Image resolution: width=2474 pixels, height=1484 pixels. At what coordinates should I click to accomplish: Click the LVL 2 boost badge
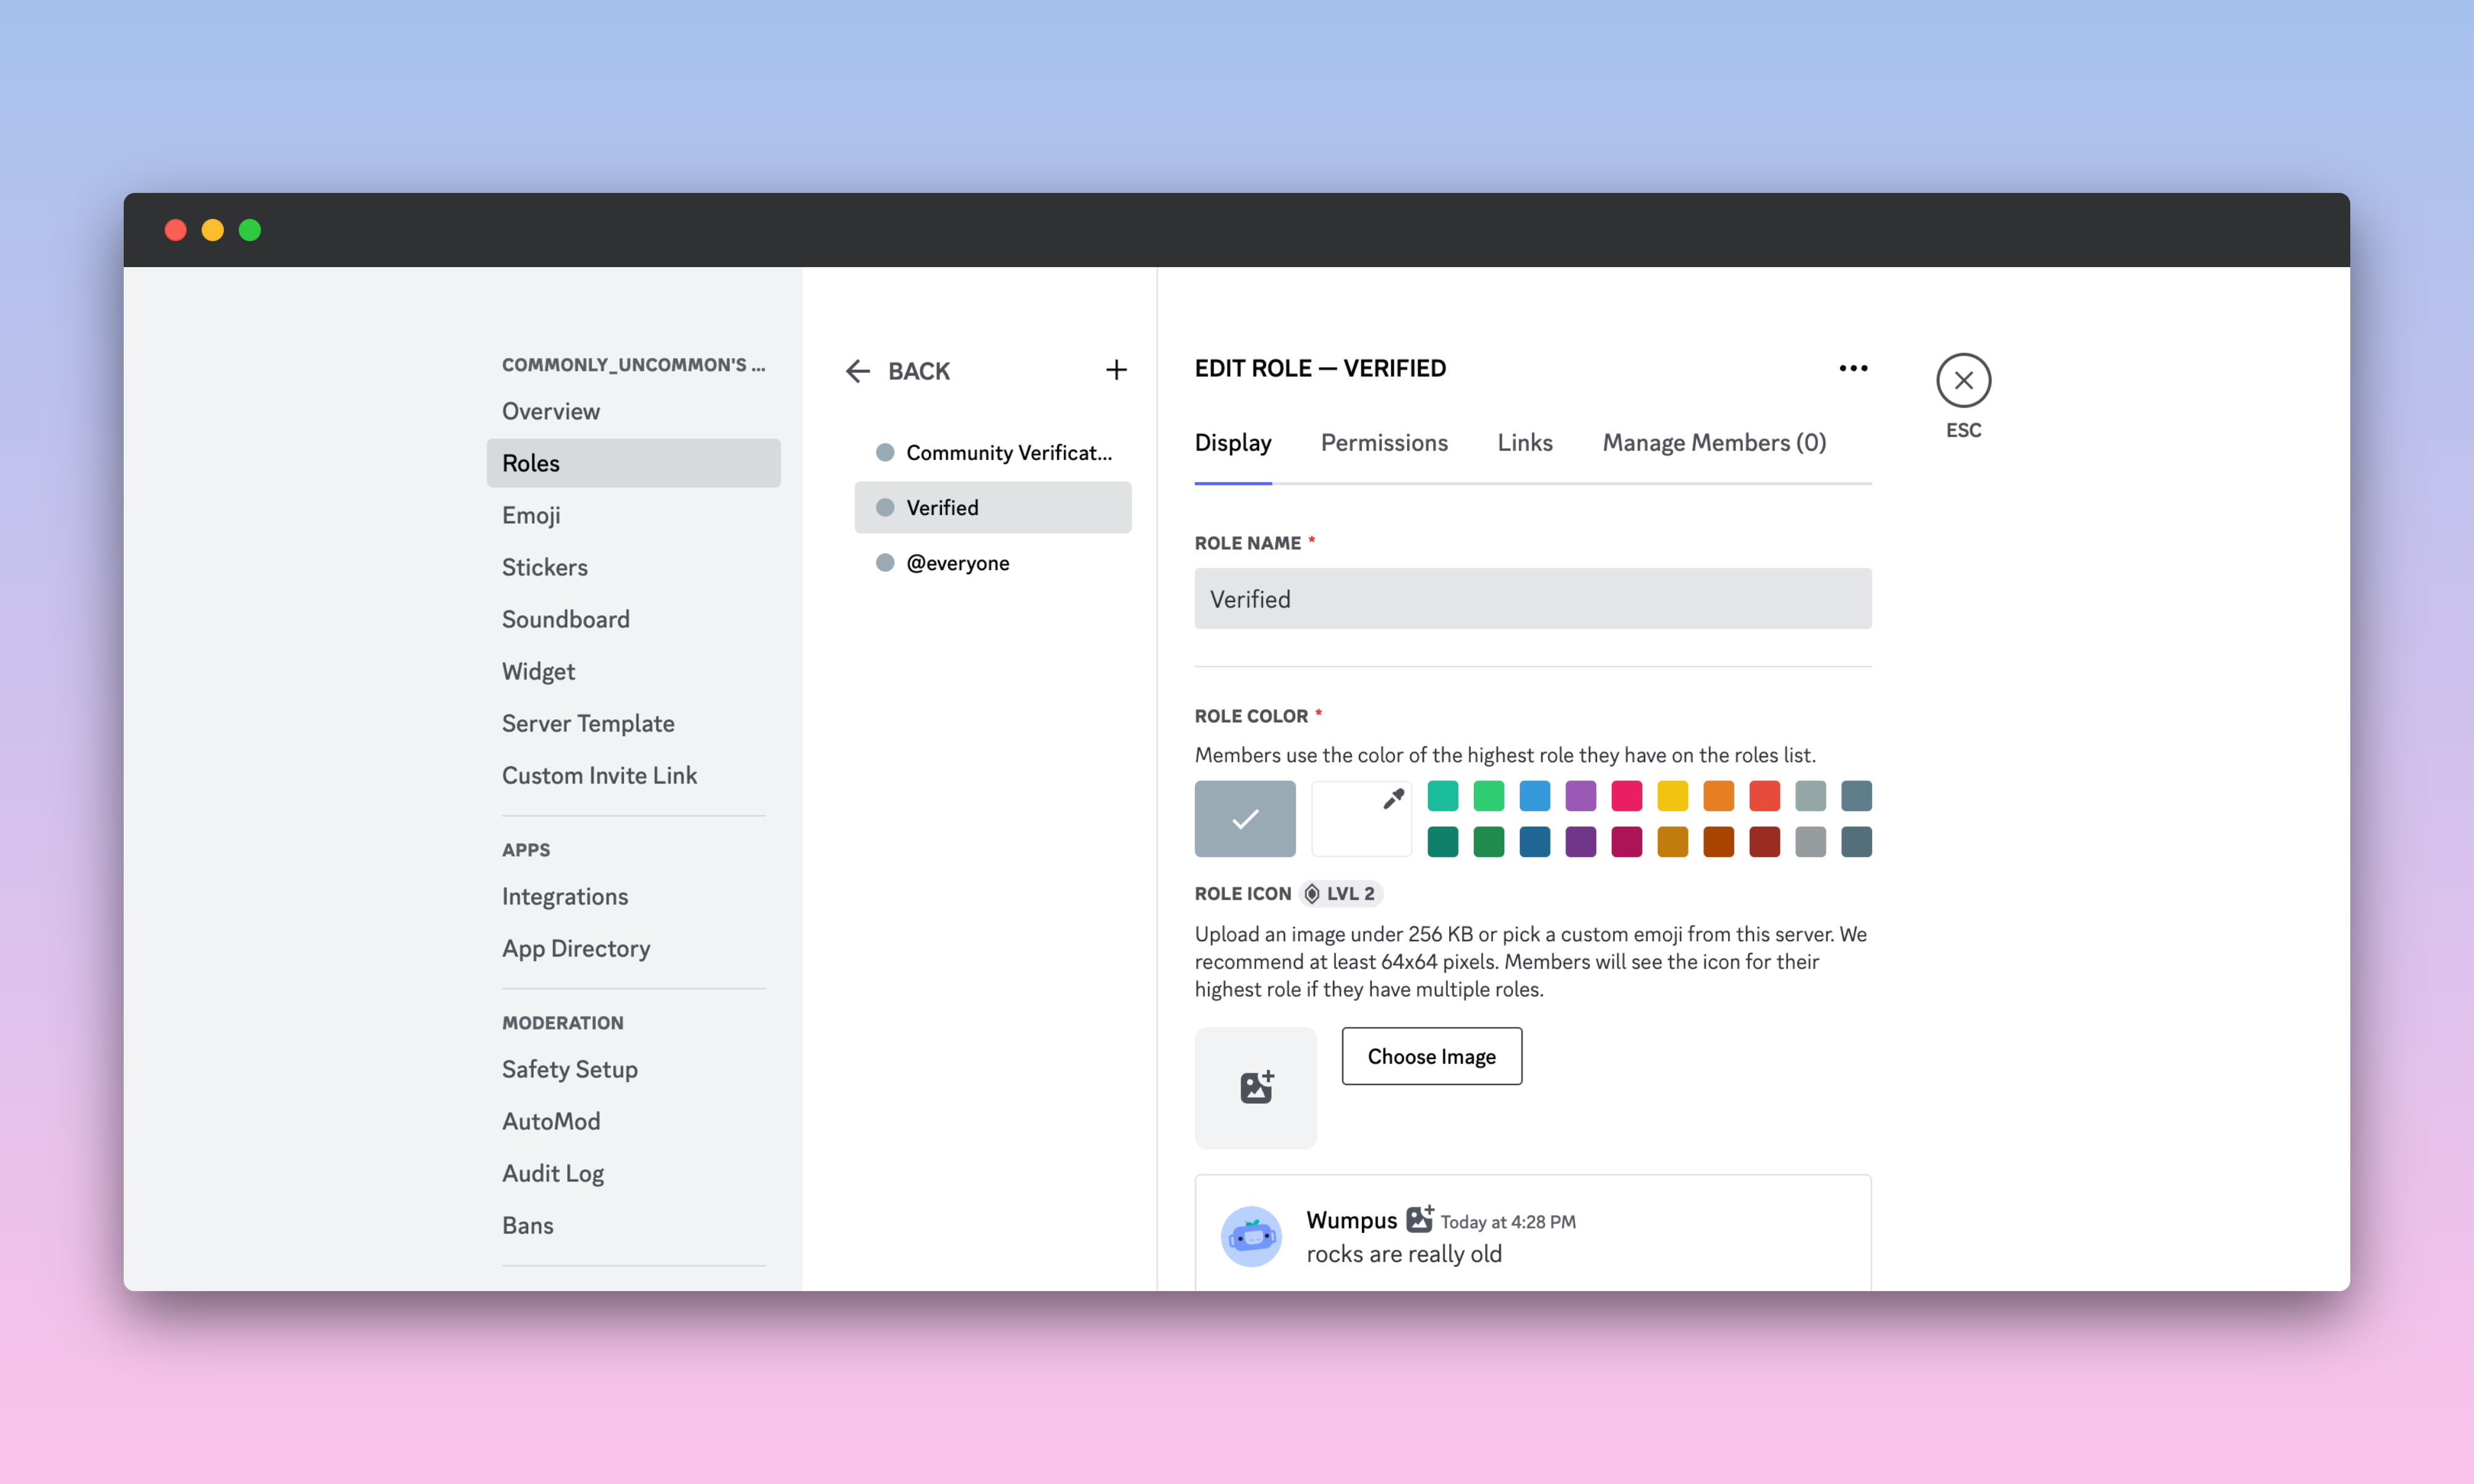(1341, 893)
